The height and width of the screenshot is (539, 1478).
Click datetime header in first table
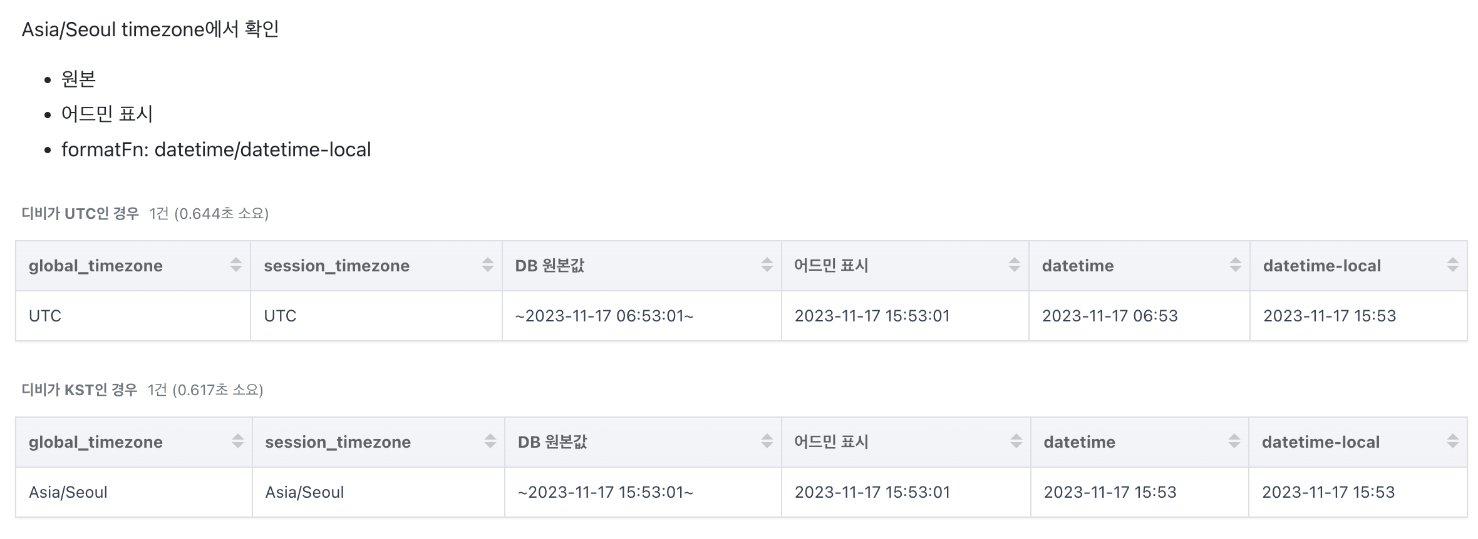[1078, 266]
